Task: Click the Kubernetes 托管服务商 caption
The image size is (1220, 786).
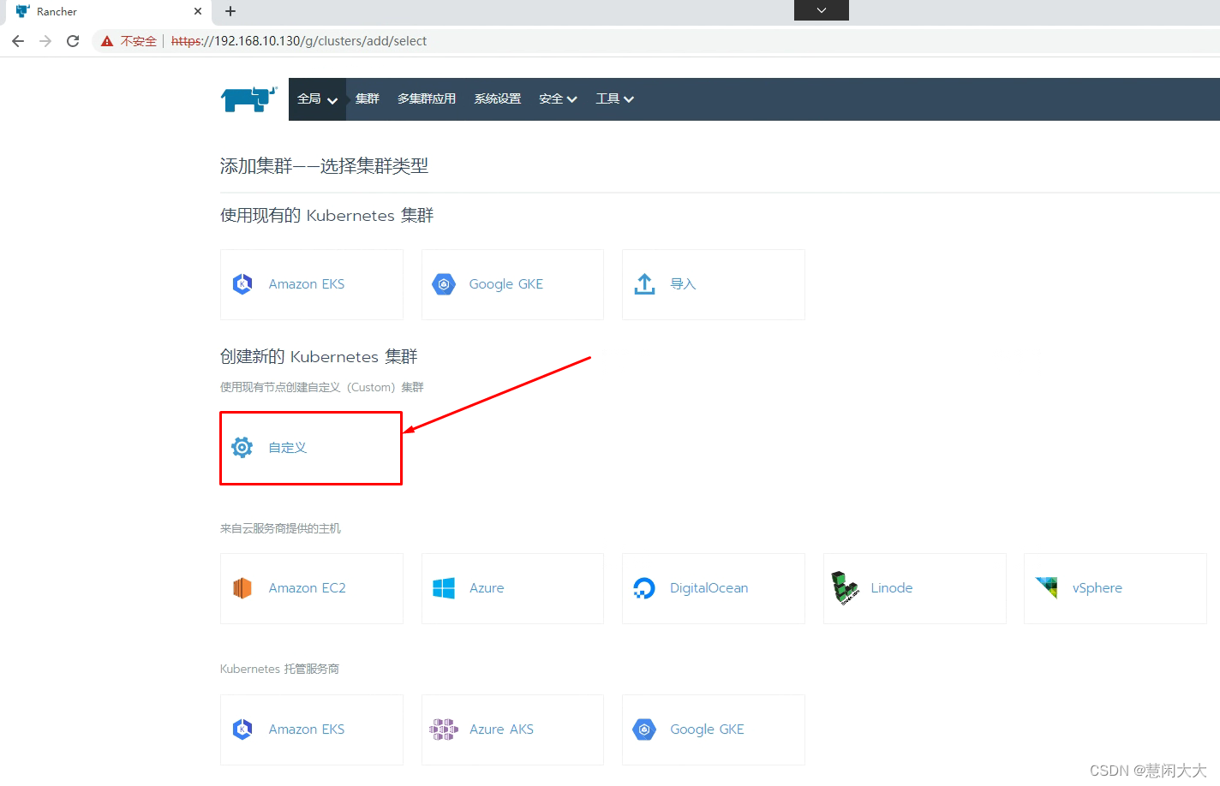Action: tap(279, 669)
